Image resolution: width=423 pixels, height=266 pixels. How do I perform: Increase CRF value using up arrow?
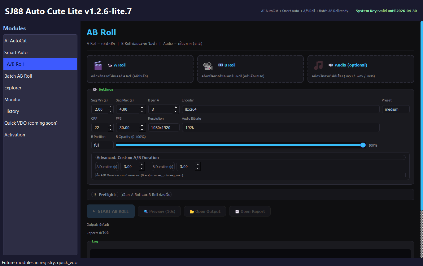point(110,126)
